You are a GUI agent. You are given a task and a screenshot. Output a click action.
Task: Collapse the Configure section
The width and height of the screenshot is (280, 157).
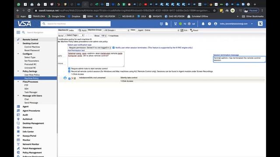click(x=18, y=54)
